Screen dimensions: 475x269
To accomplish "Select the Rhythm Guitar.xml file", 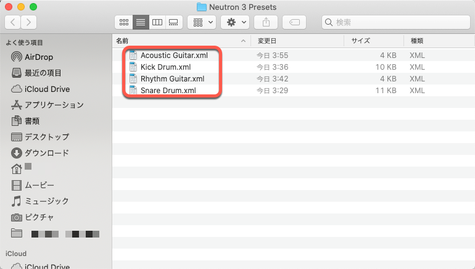I will pyautogui.click(x=172, y=79).
